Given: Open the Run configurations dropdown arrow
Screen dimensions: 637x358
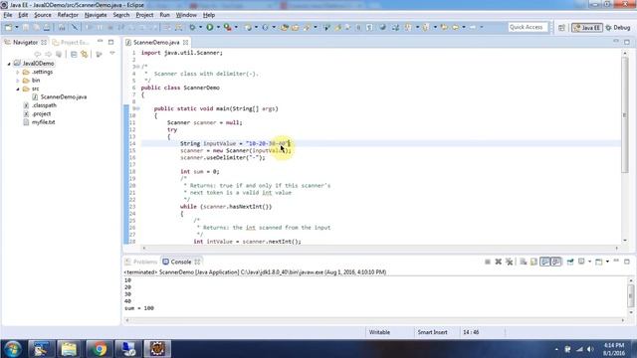Looking at the screenshot, I should coord(218,27).
